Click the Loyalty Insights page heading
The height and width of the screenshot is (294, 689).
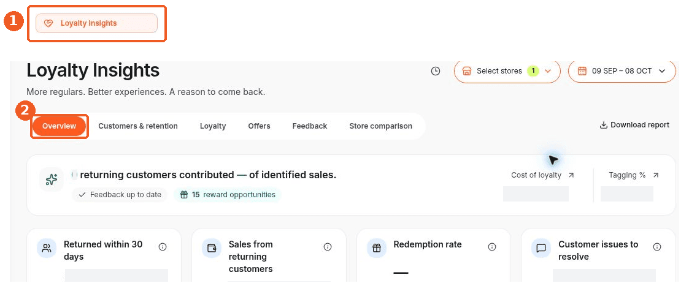point(93,70)
